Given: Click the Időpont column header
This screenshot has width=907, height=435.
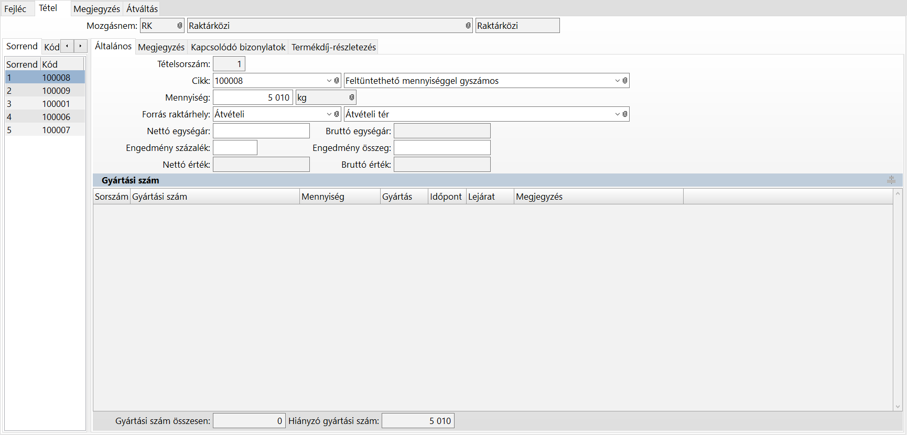Looking at the screenshot, I should click(447, 197).
